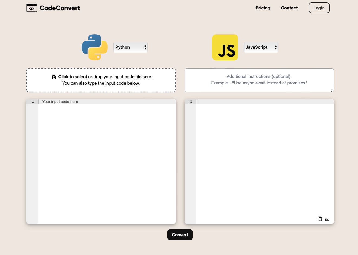This screenshot has width=358, height=255.
Task: Click the CodeConvert brand name
Action: [x=60, y=8]
